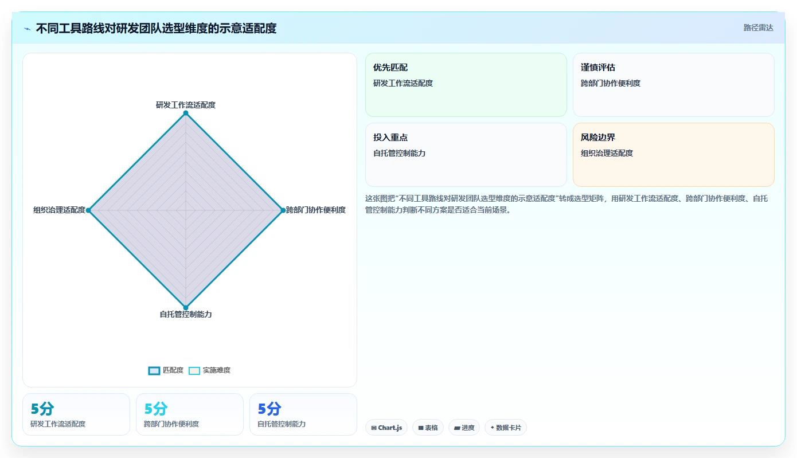Select the 表格 tag chip
Viewport: 797px width, 458px height.
[x=428, y=428]
